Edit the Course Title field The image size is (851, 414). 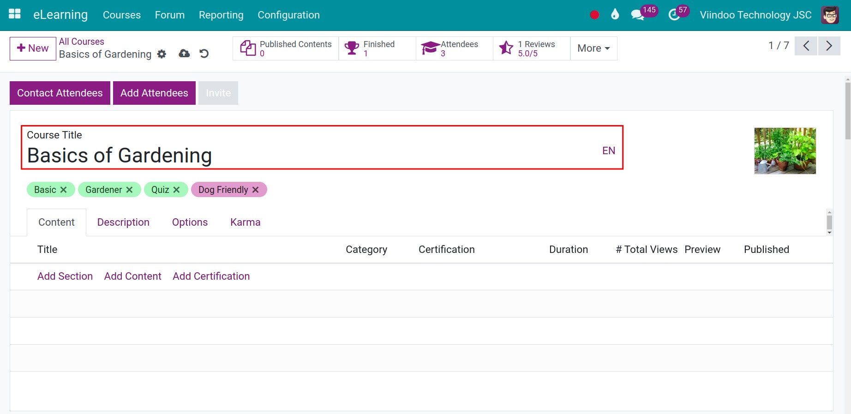312,156
